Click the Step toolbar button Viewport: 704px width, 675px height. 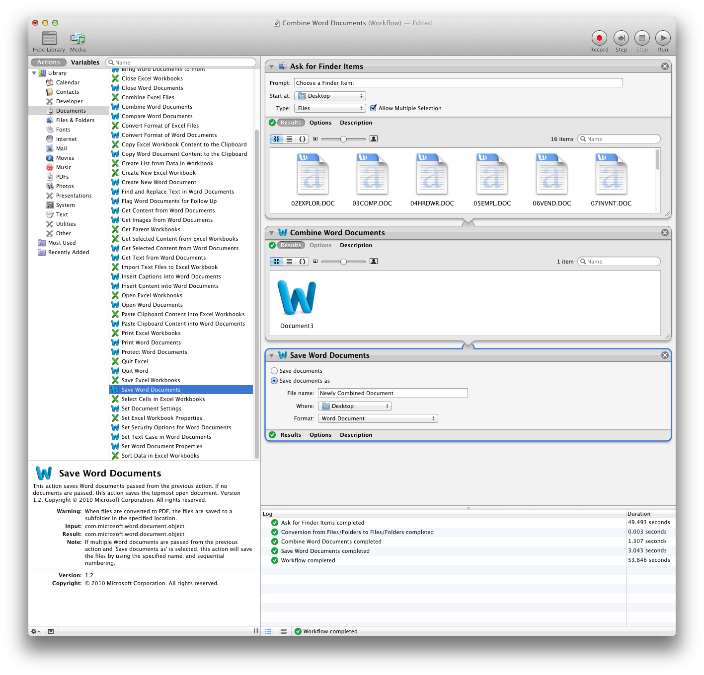point(621,38)
